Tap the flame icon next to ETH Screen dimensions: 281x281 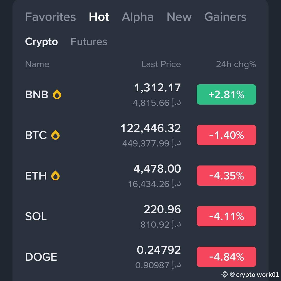pyautogui.click(x=55, y=176)
